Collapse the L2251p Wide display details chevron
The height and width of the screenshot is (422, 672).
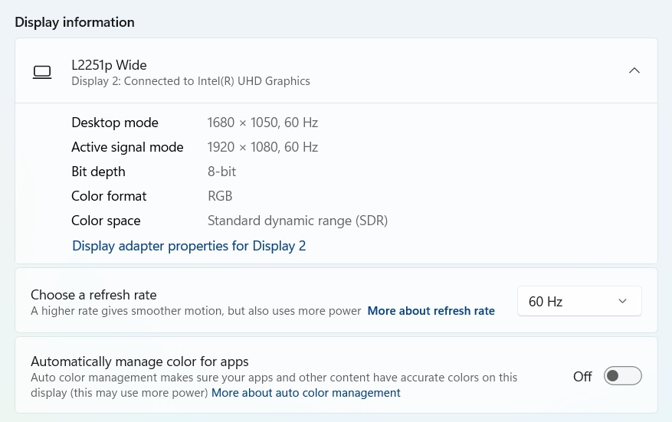click(x=634, y=70)
